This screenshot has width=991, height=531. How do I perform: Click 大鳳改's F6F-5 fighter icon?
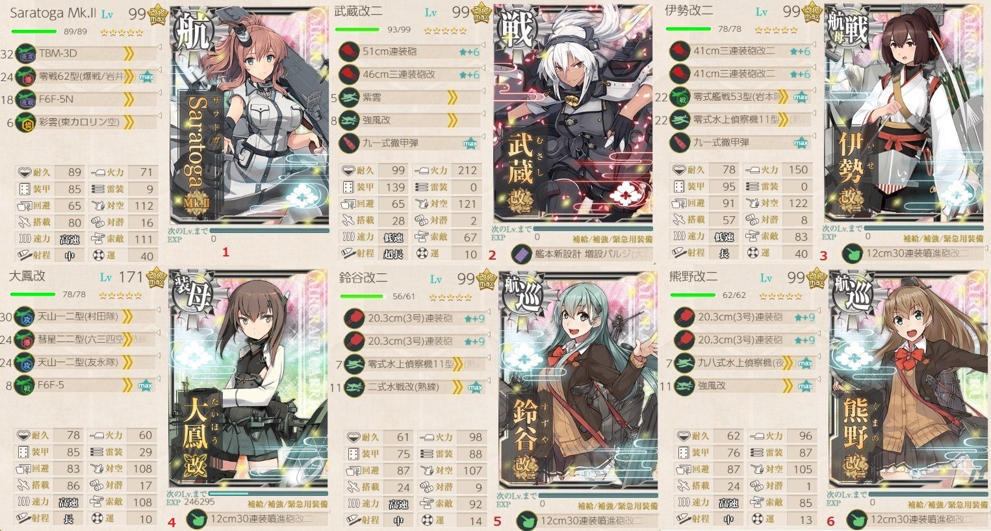point(25,385)
